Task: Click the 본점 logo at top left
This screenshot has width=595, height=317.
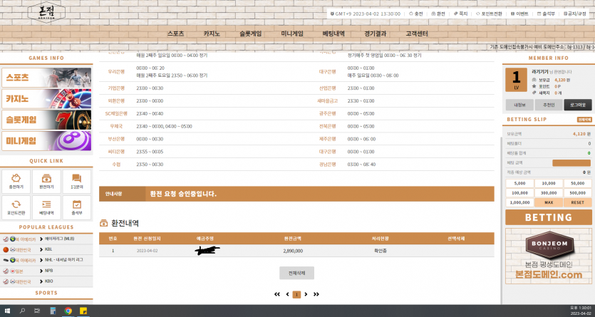Action: point(46,11)
